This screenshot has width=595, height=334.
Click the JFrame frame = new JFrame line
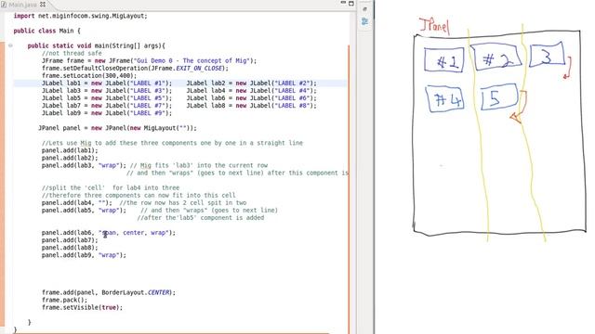[x=149, y=61]
